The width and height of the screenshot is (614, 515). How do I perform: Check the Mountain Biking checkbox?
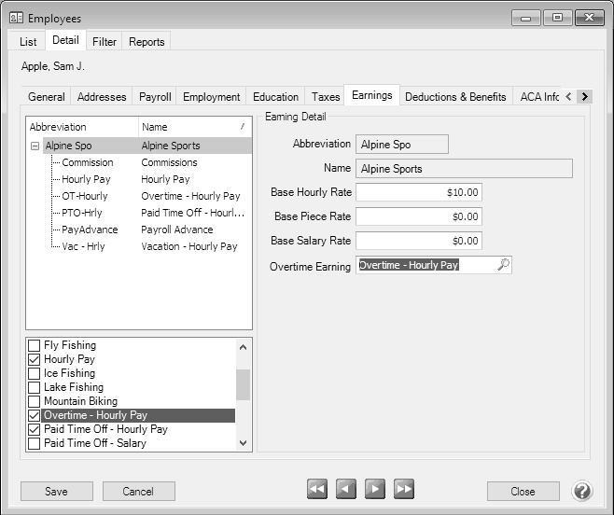click(35, 401)
